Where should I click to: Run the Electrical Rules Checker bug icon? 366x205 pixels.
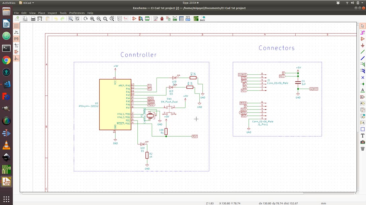(x=162, y=19)
